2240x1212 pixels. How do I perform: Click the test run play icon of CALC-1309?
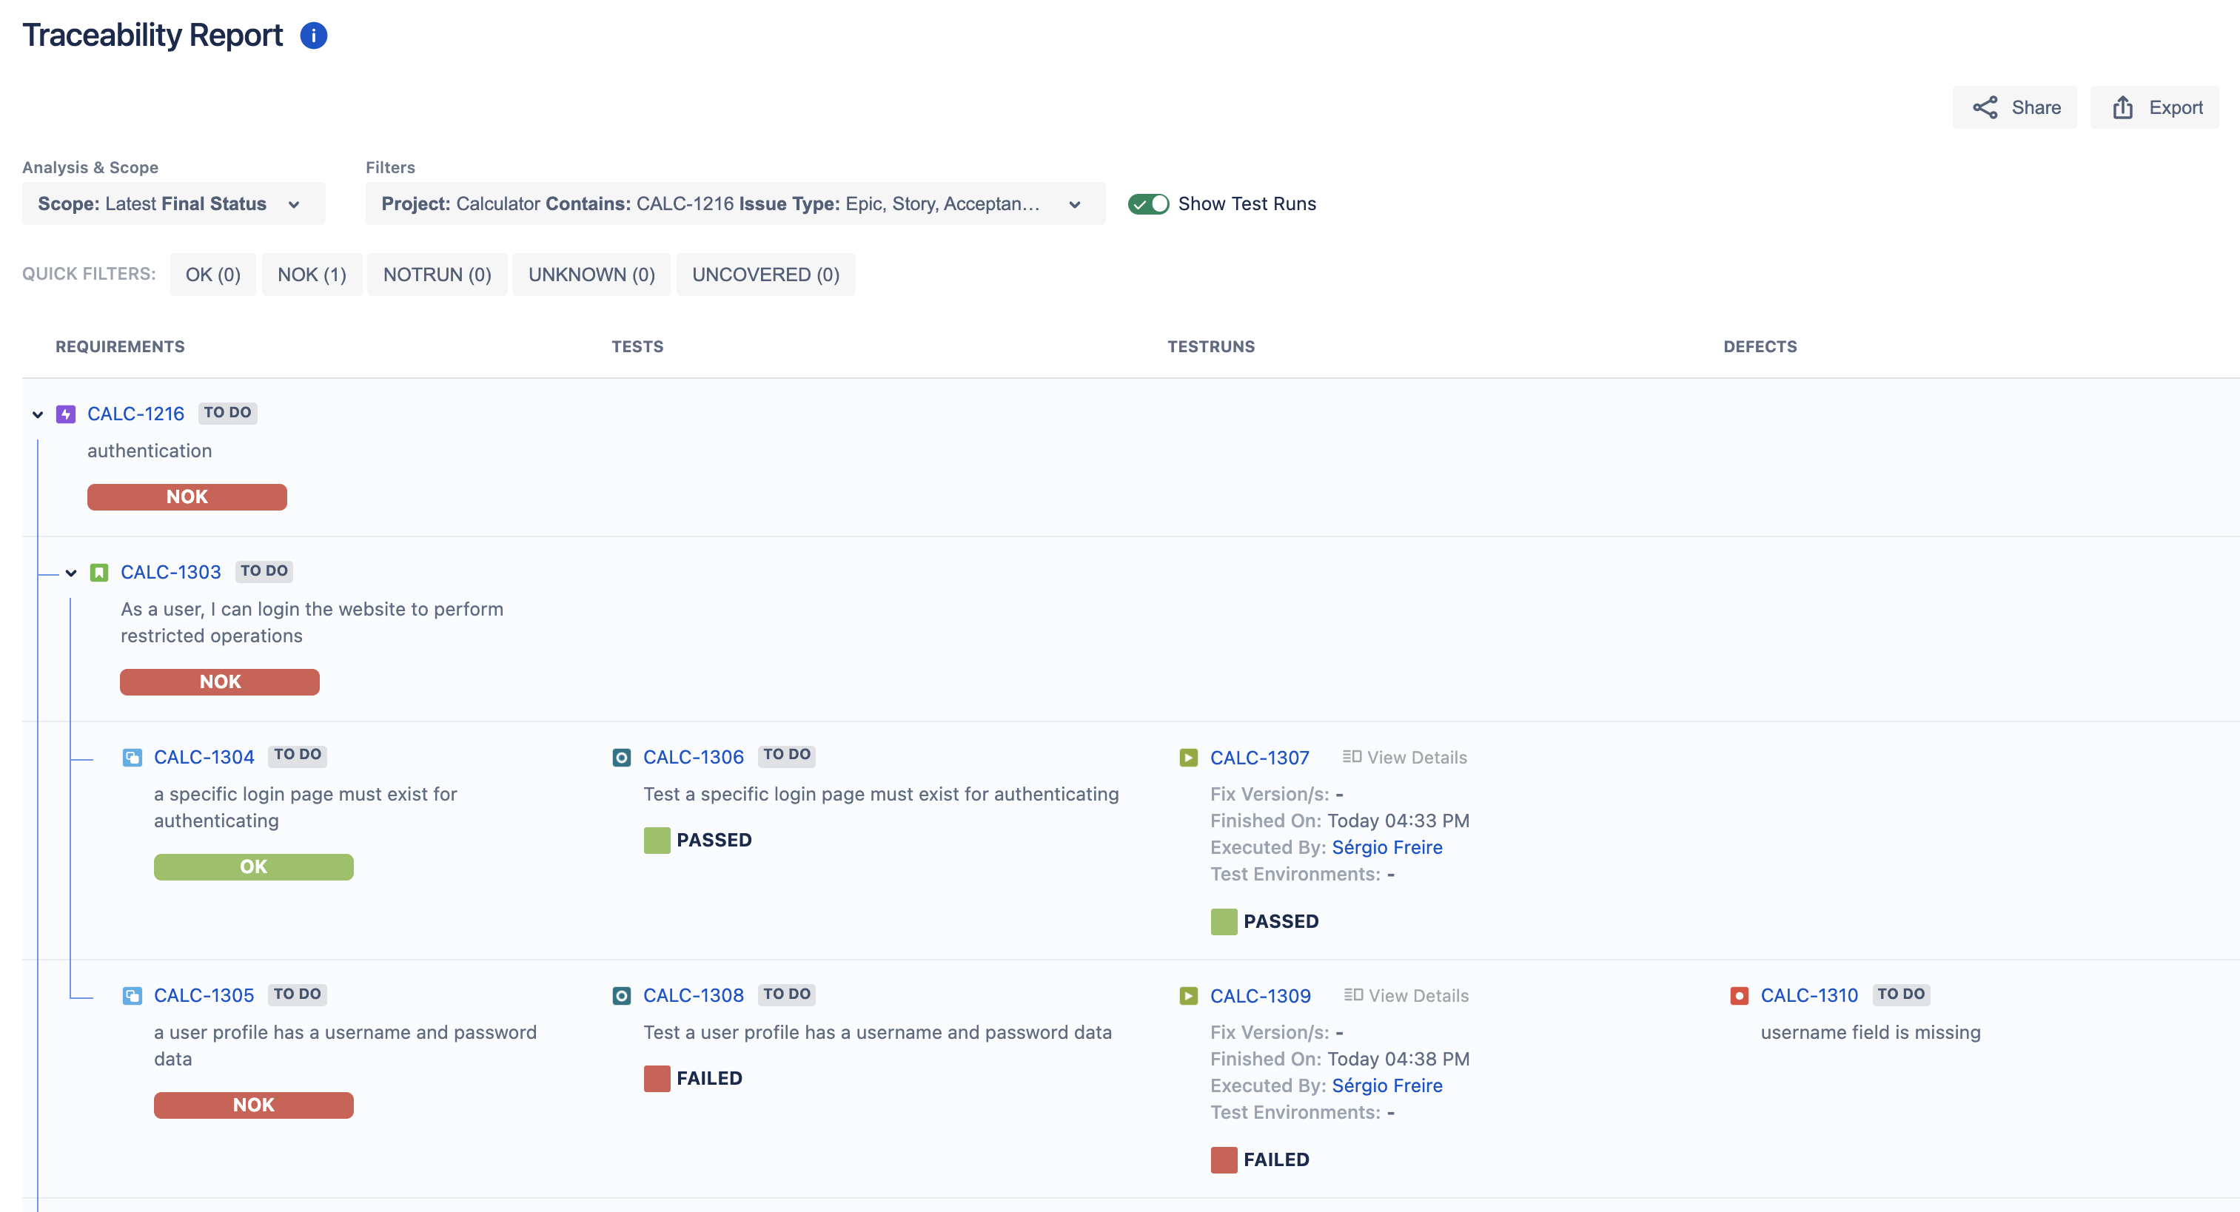pyautogui.click(x=1189, y=995)
